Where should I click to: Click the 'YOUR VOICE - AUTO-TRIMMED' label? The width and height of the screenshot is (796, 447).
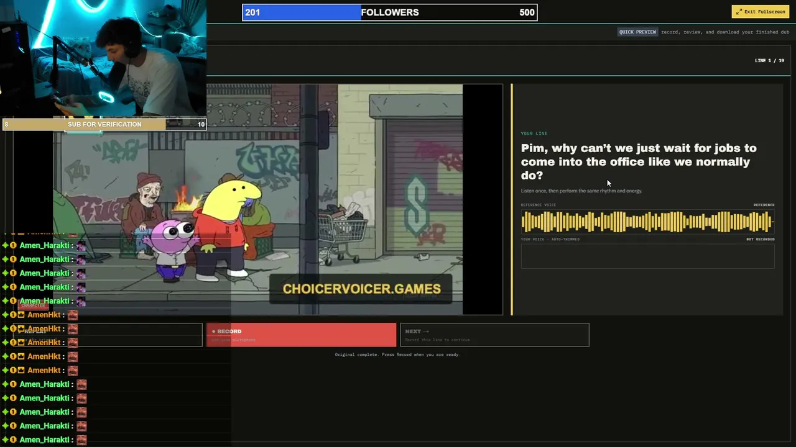click(550, 239)
